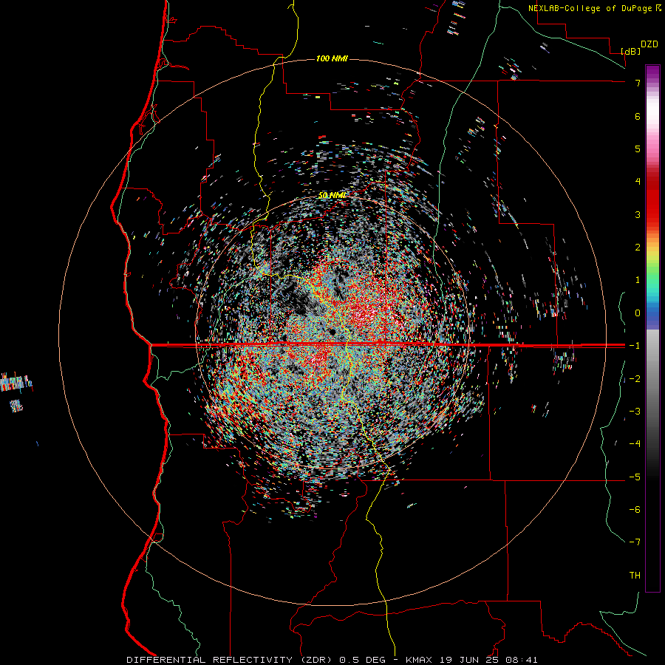
Task: Click the 4 value on color scale
Action: 638,182
